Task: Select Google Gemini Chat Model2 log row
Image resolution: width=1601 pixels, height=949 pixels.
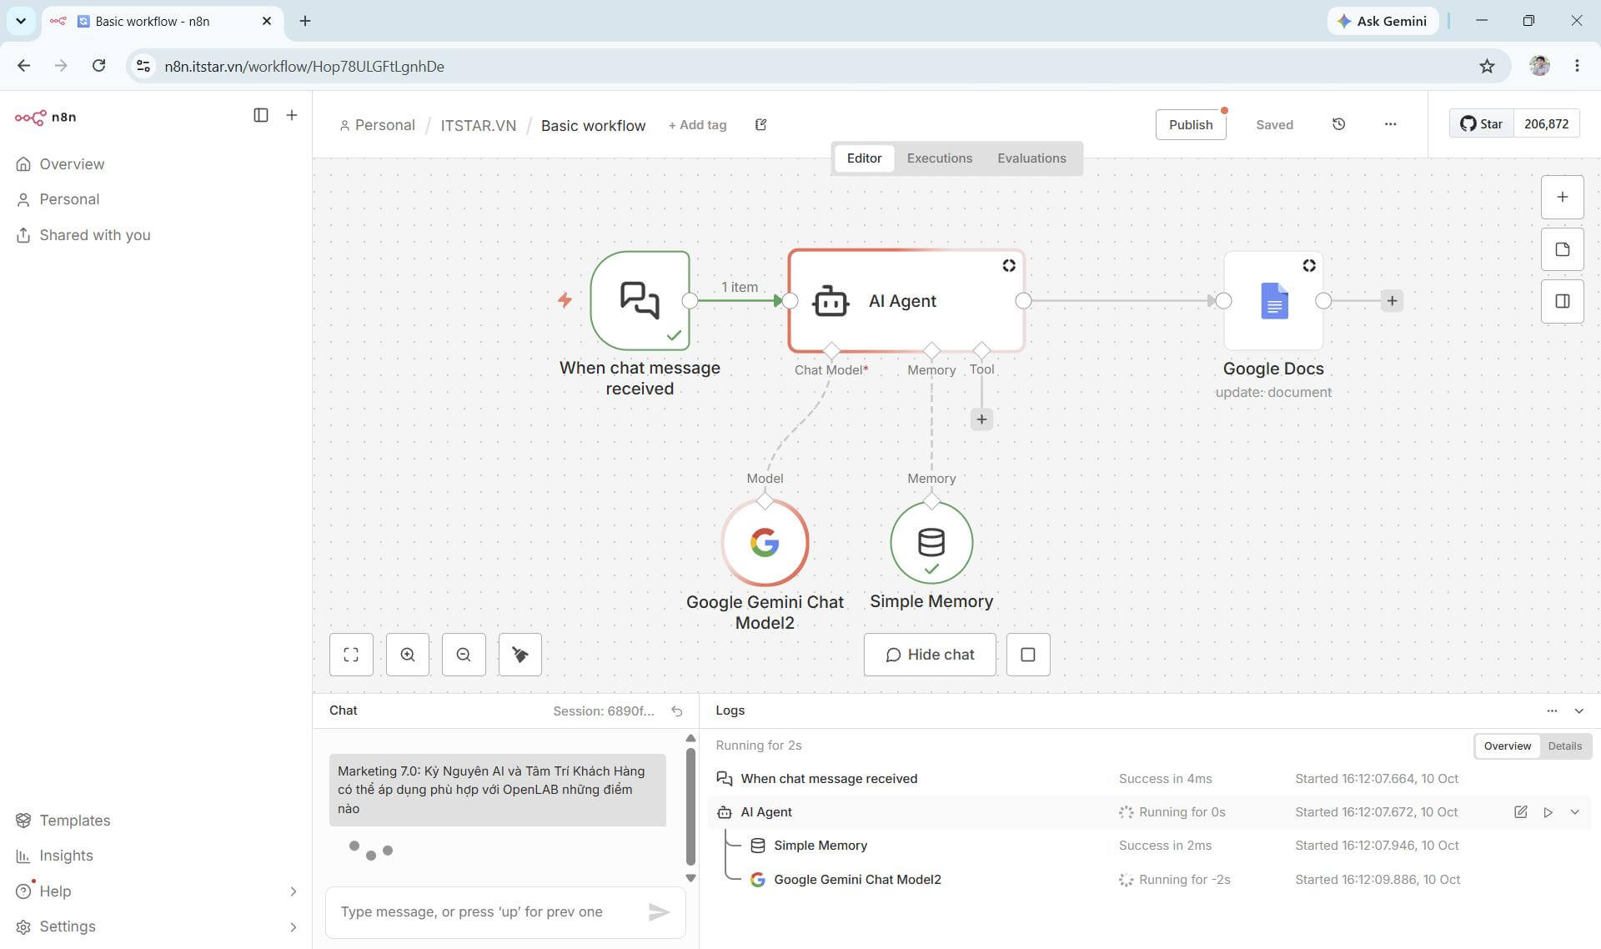Action: pyautogui.click(x=1149, y=880)
